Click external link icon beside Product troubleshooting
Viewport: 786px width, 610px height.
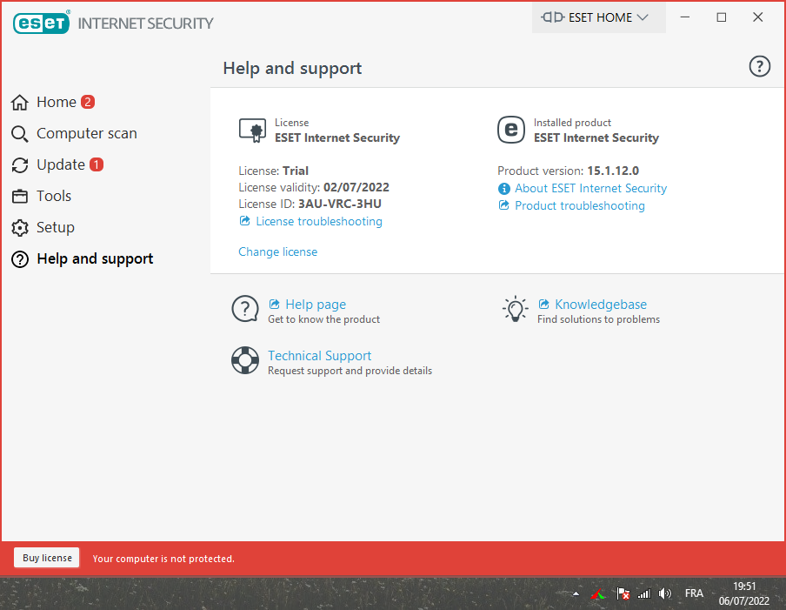pyautogui.click(x=503, y=205)
